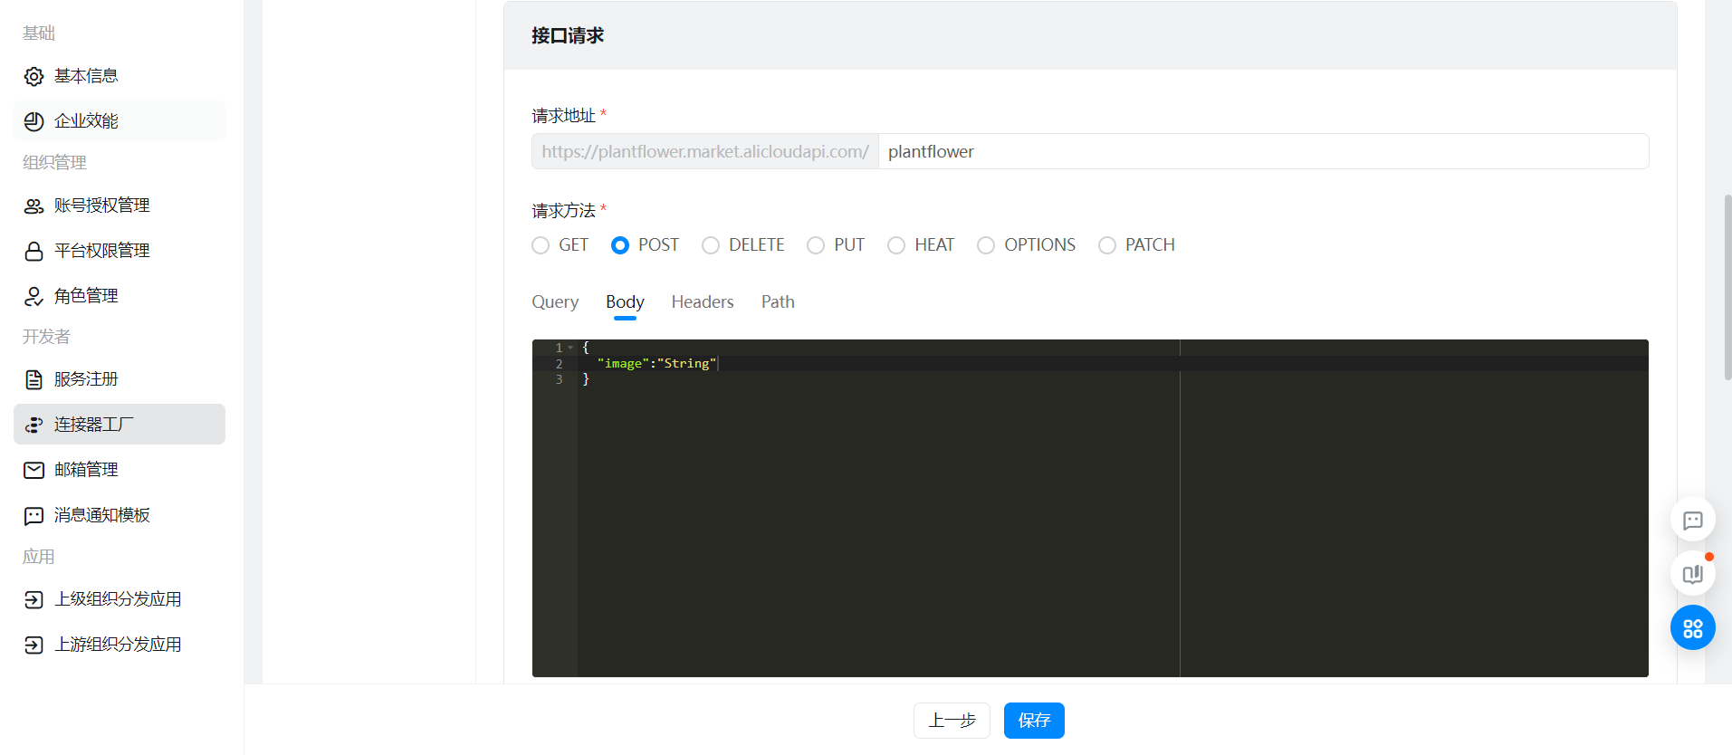Click the 上级组织分发应用 arrow-box icon

coord(33,599)
